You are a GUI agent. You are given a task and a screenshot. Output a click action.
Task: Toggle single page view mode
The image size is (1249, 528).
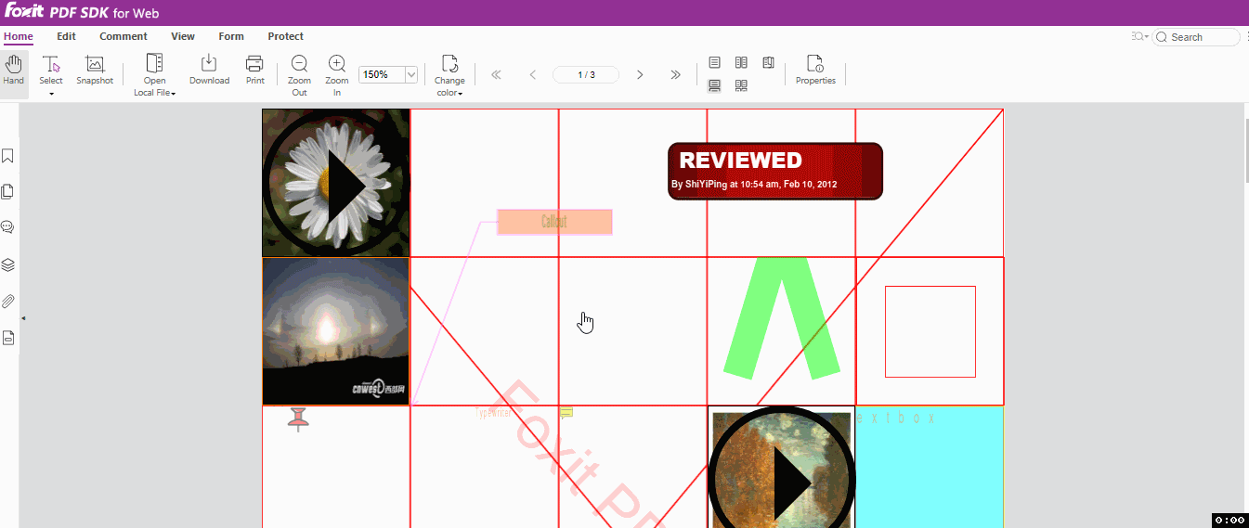coord(715,63)
